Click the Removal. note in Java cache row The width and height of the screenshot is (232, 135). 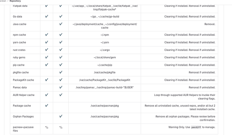210,24
